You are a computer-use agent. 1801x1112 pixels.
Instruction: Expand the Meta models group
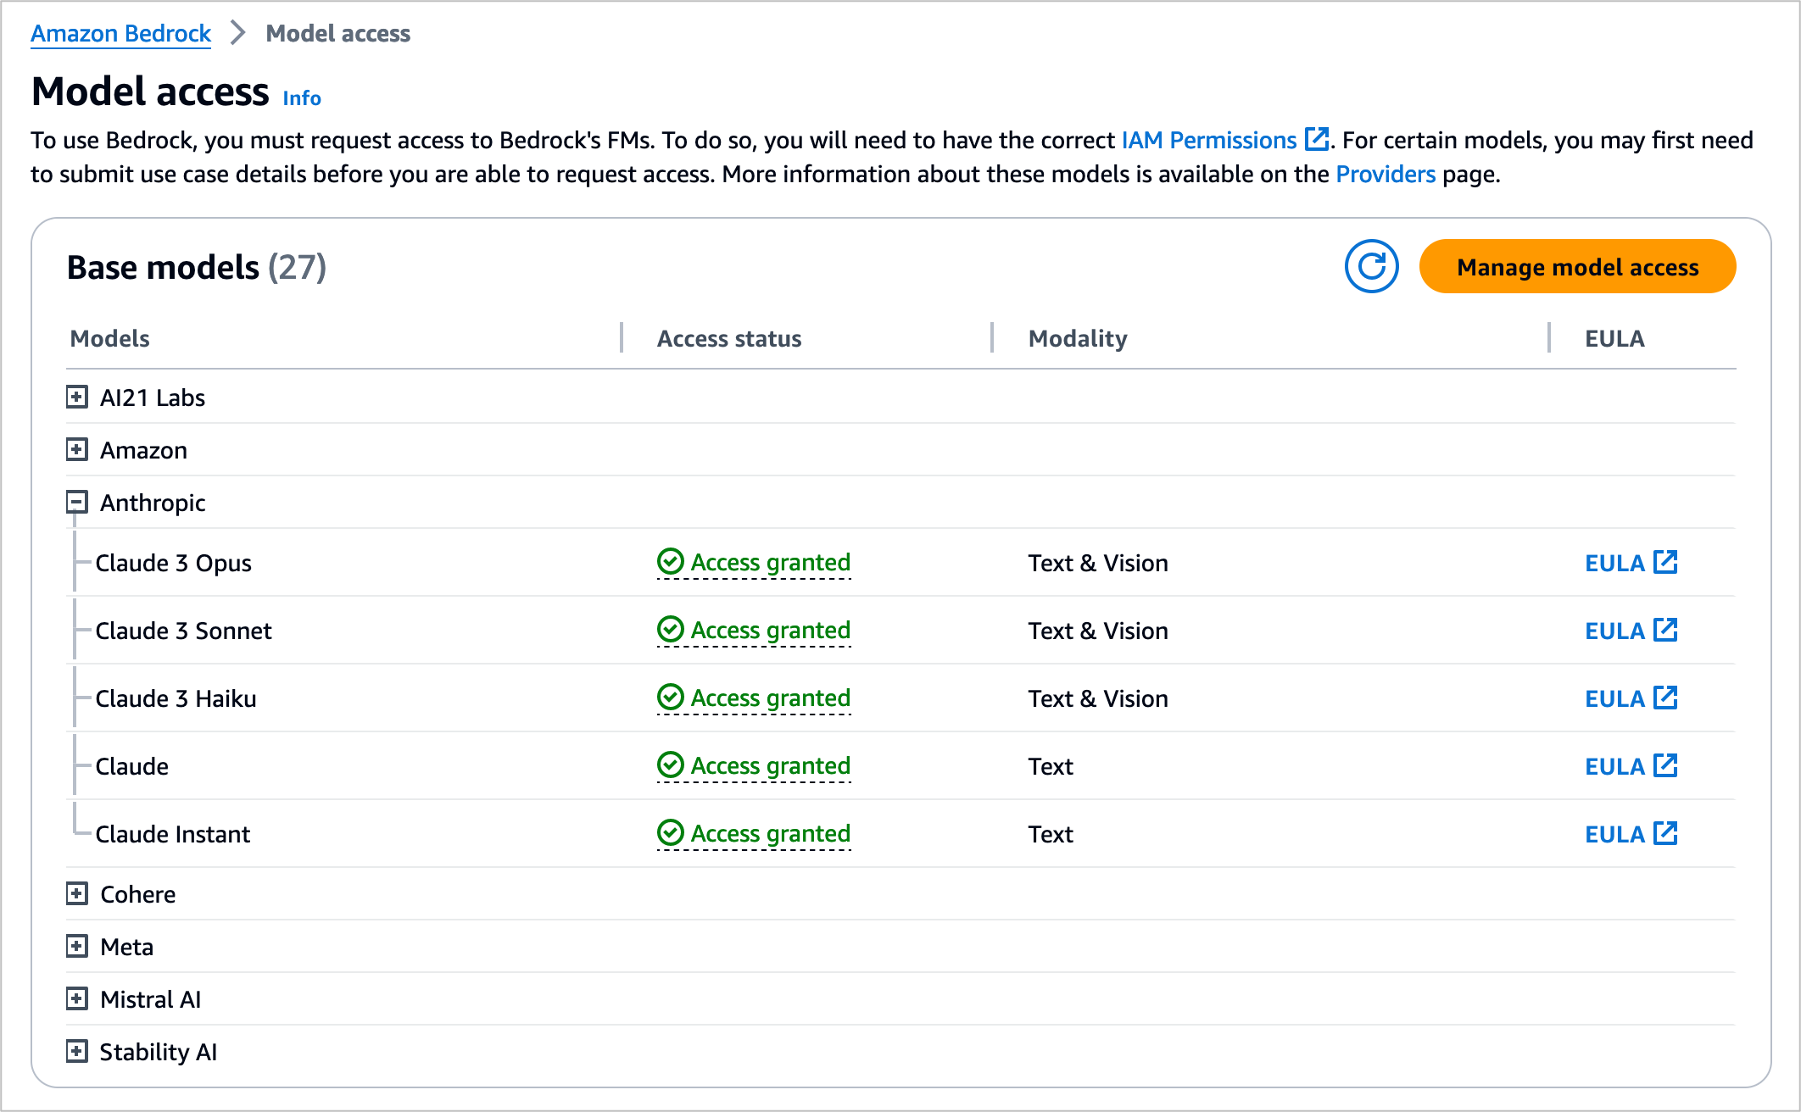(x=77, y=946)
